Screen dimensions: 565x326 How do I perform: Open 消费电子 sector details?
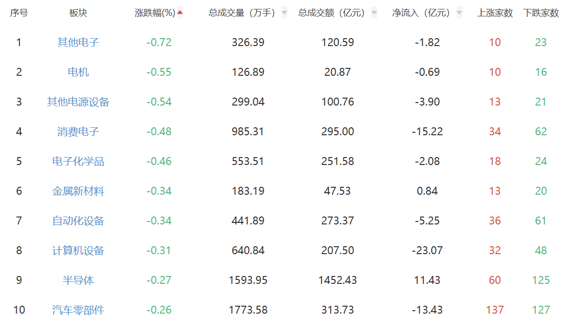tap(78, 131)
